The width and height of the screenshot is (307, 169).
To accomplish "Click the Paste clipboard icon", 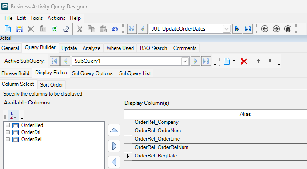I will [103, 29].
